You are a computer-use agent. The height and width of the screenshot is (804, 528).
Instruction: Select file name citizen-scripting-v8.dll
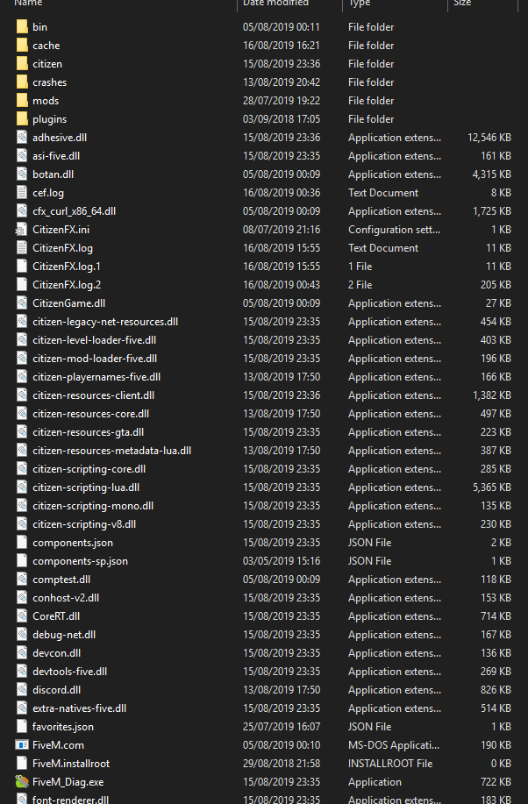pos(84,524)
